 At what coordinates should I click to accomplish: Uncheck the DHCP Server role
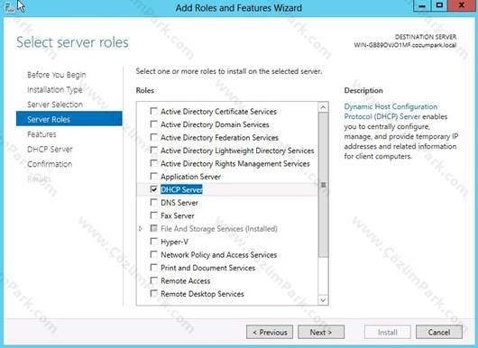click(154, 189)
